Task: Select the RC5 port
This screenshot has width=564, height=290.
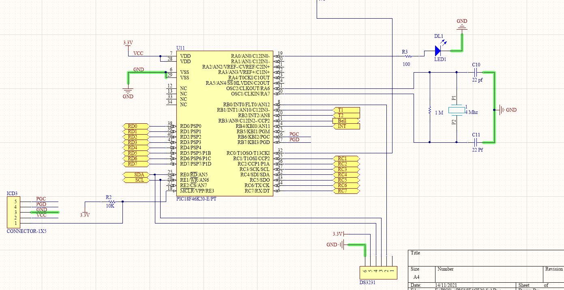Action: click(346, 180)
